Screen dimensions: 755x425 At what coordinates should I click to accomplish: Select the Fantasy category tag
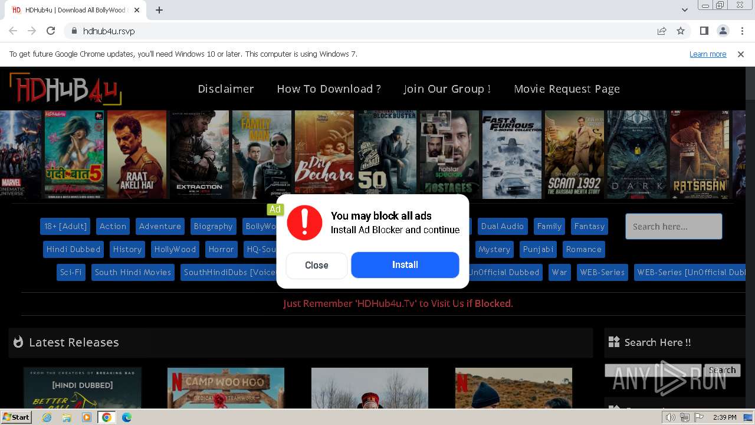589,226
